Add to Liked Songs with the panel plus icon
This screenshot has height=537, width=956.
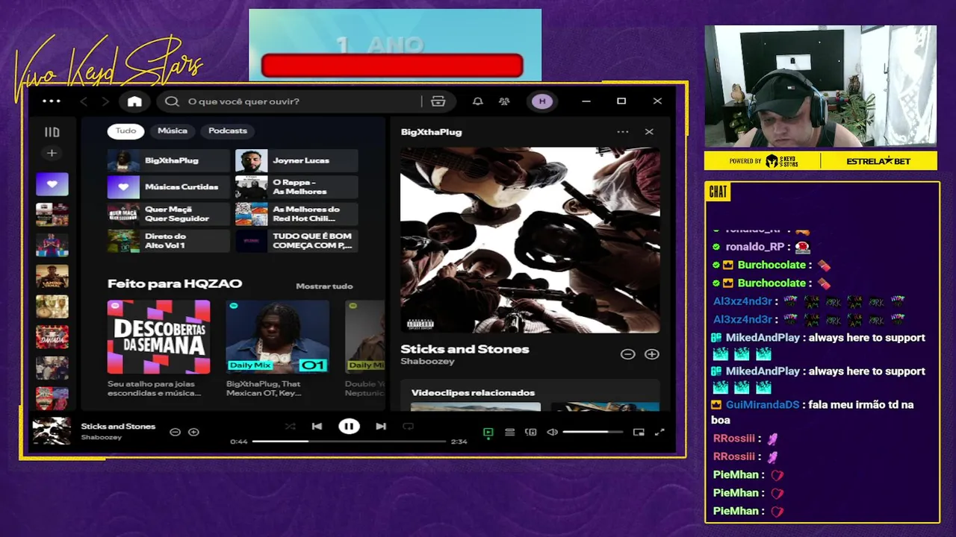click(652, 354)
